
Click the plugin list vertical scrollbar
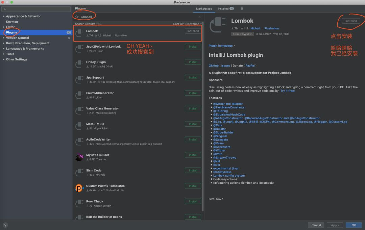[x=203, y=116]
